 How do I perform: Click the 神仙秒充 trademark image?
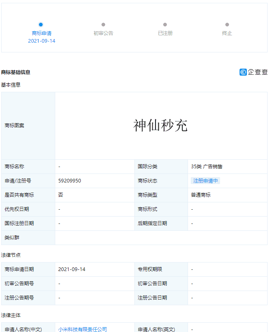pos(160,126)
